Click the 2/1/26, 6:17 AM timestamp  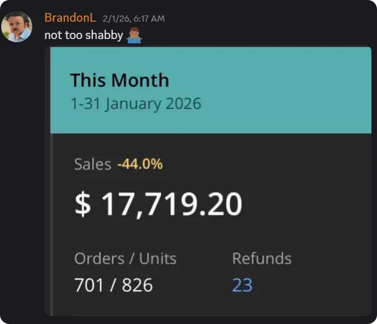point(133,19)
